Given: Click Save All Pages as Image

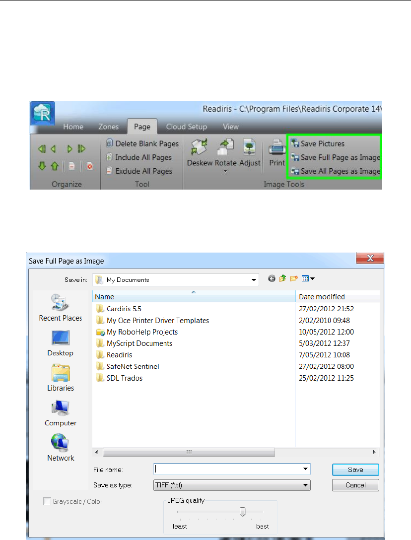Looking at the screenshot, I should tap(335, 171).
